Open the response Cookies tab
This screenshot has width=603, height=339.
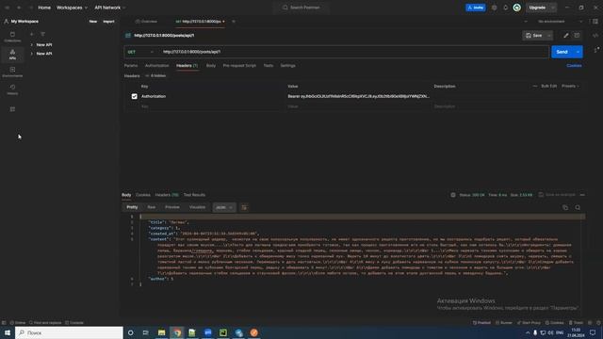[142, 195]
